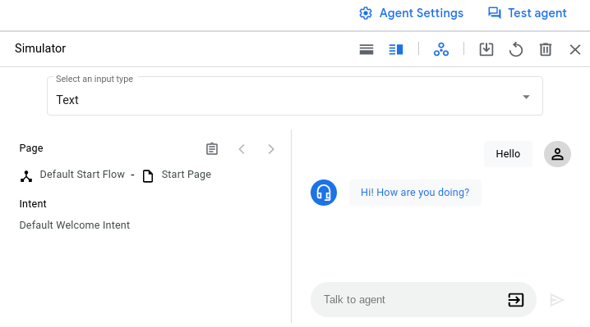Click the dropdown arrow beside Text

coord(526,98)
